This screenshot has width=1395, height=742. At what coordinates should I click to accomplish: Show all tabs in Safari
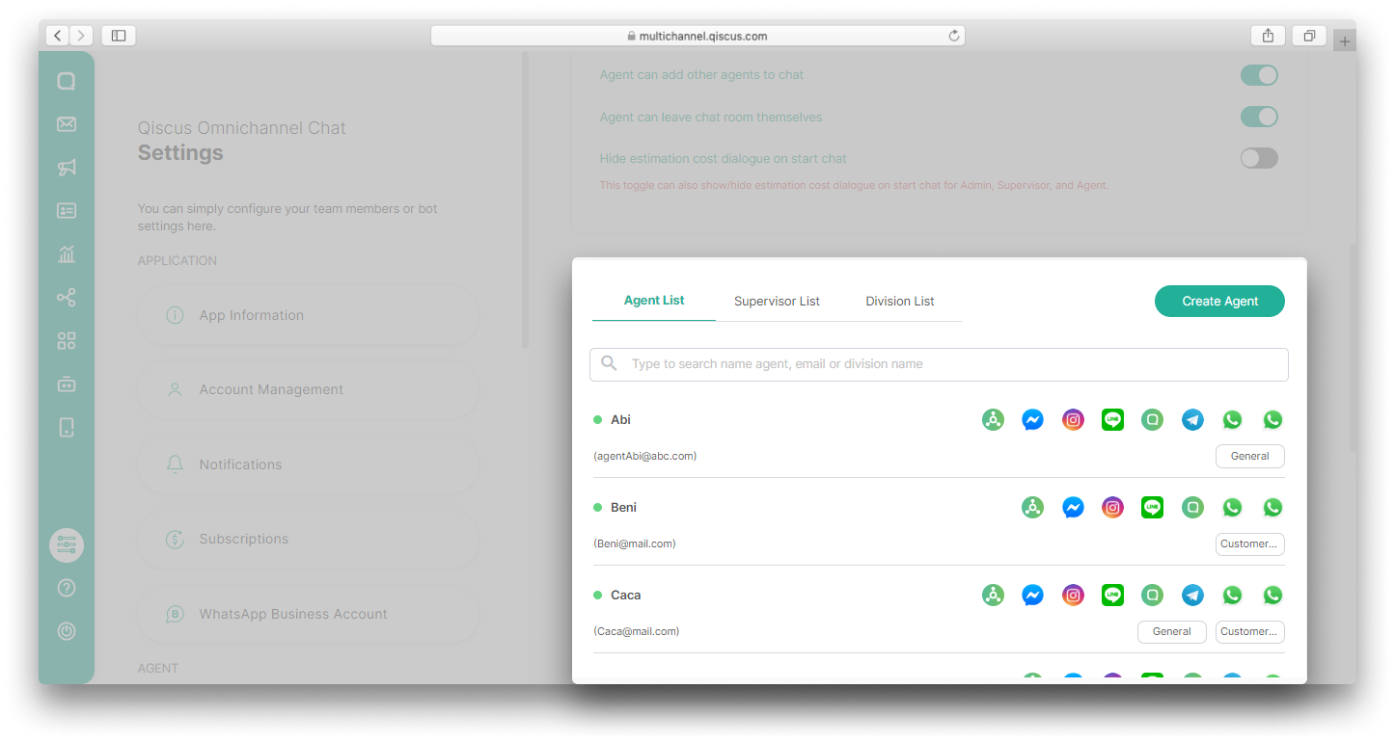[1309, 36]
